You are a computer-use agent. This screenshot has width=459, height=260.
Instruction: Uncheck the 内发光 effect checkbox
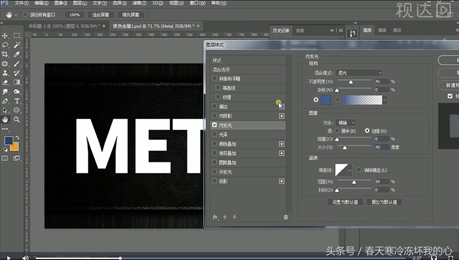click(x=215, y=125)
